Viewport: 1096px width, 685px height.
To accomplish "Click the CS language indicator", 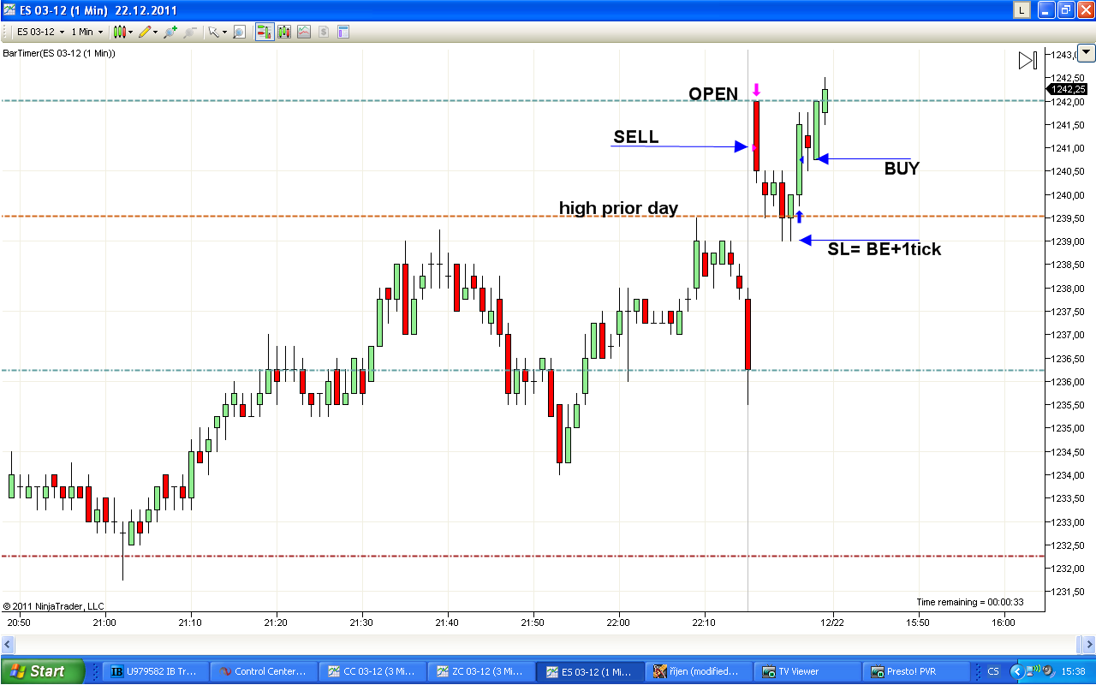I will coord(993,671).
